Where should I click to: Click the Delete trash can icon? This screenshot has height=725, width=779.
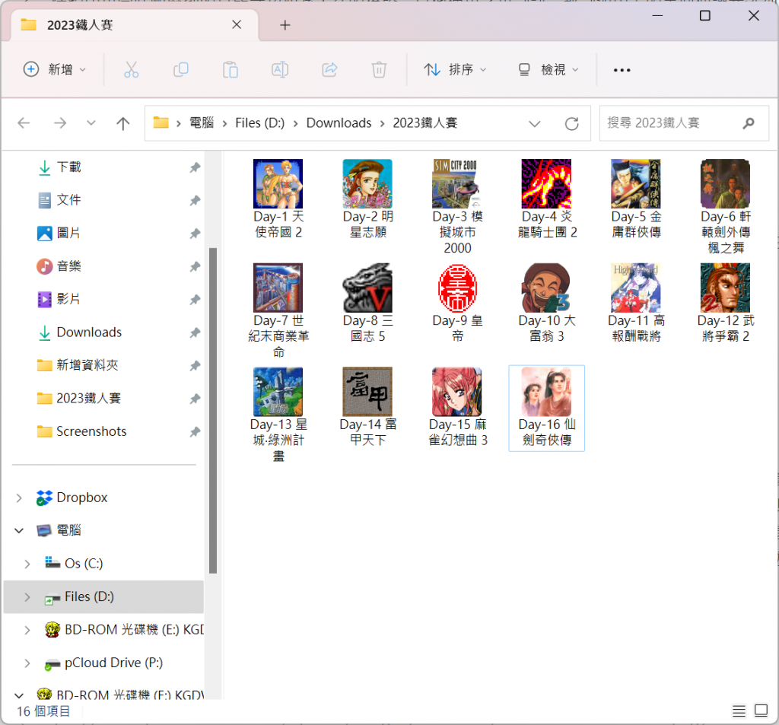(379, 69)
